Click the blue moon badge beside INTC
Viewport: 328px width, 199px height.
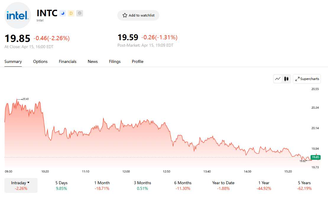pyautogui.click(x=63, y=13)
